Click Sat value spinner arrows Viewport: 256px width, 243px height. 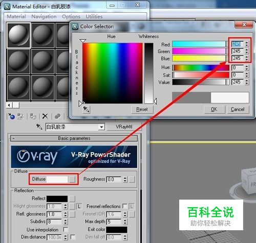[x=247, y=75]
